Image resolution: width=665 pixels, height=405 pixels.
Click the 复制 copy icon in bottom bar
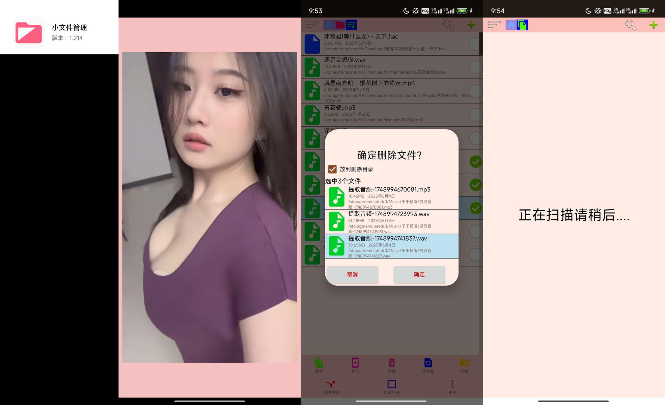tap(318, 363)
